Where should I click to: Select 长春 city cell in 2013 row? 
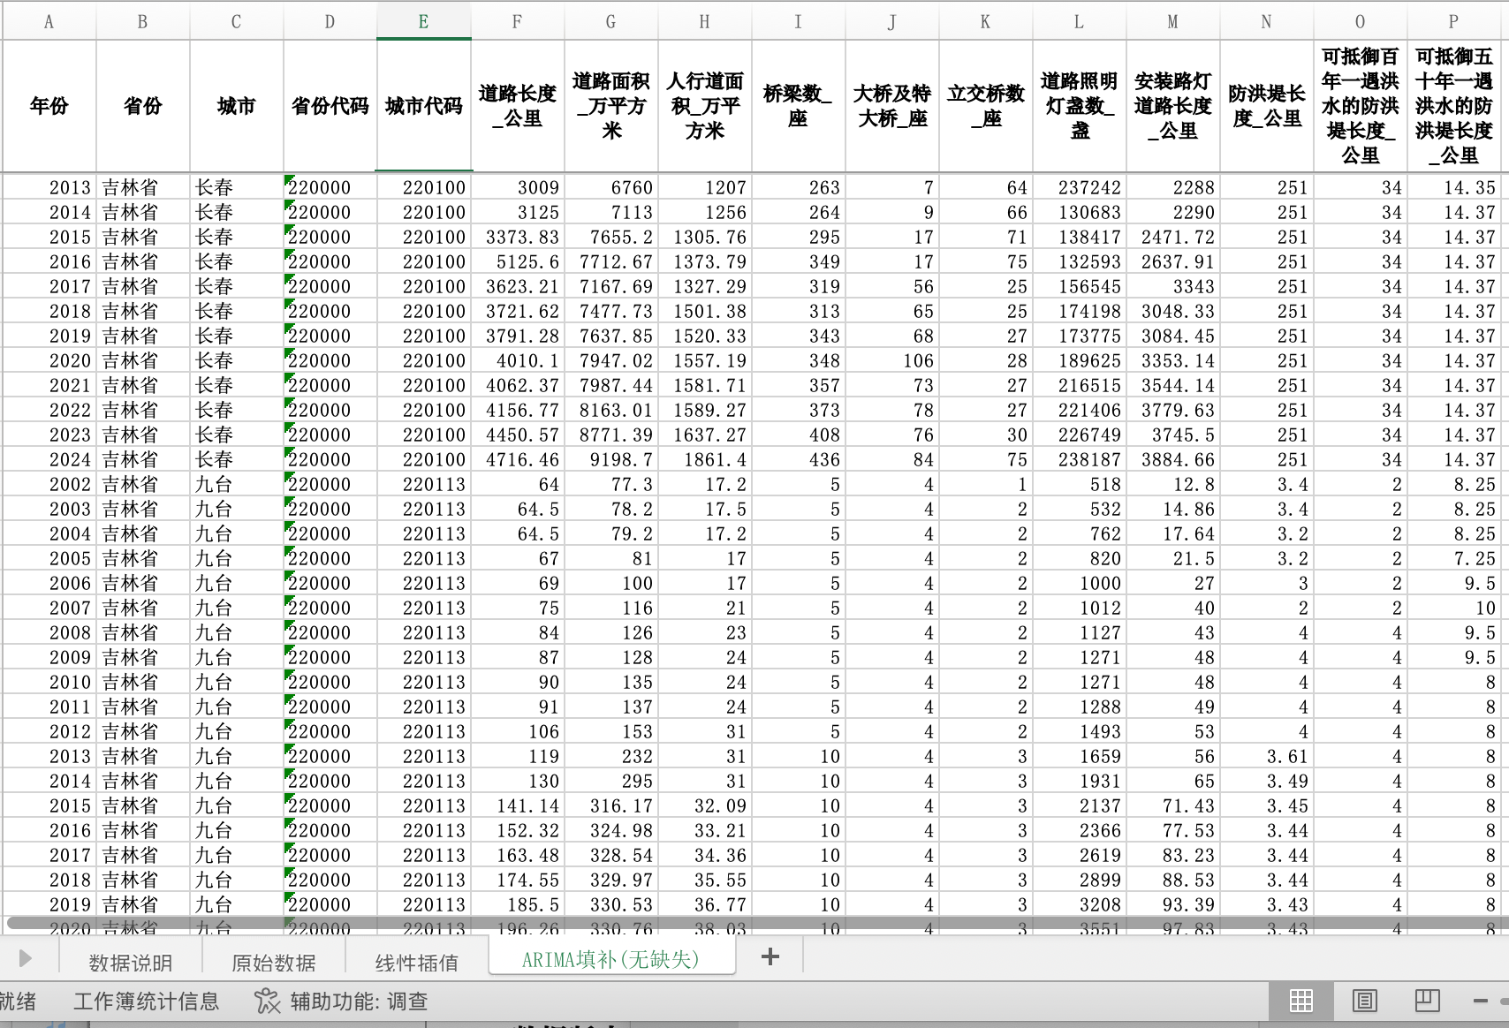point(237,187)
